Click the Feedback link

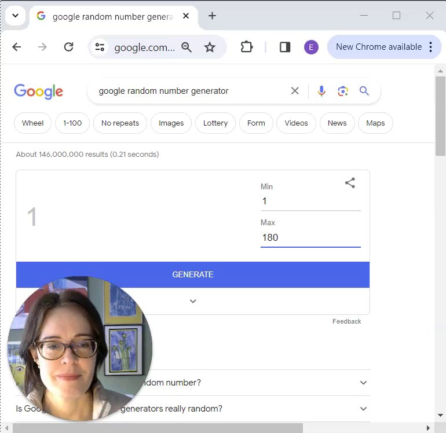coord(346,321)
